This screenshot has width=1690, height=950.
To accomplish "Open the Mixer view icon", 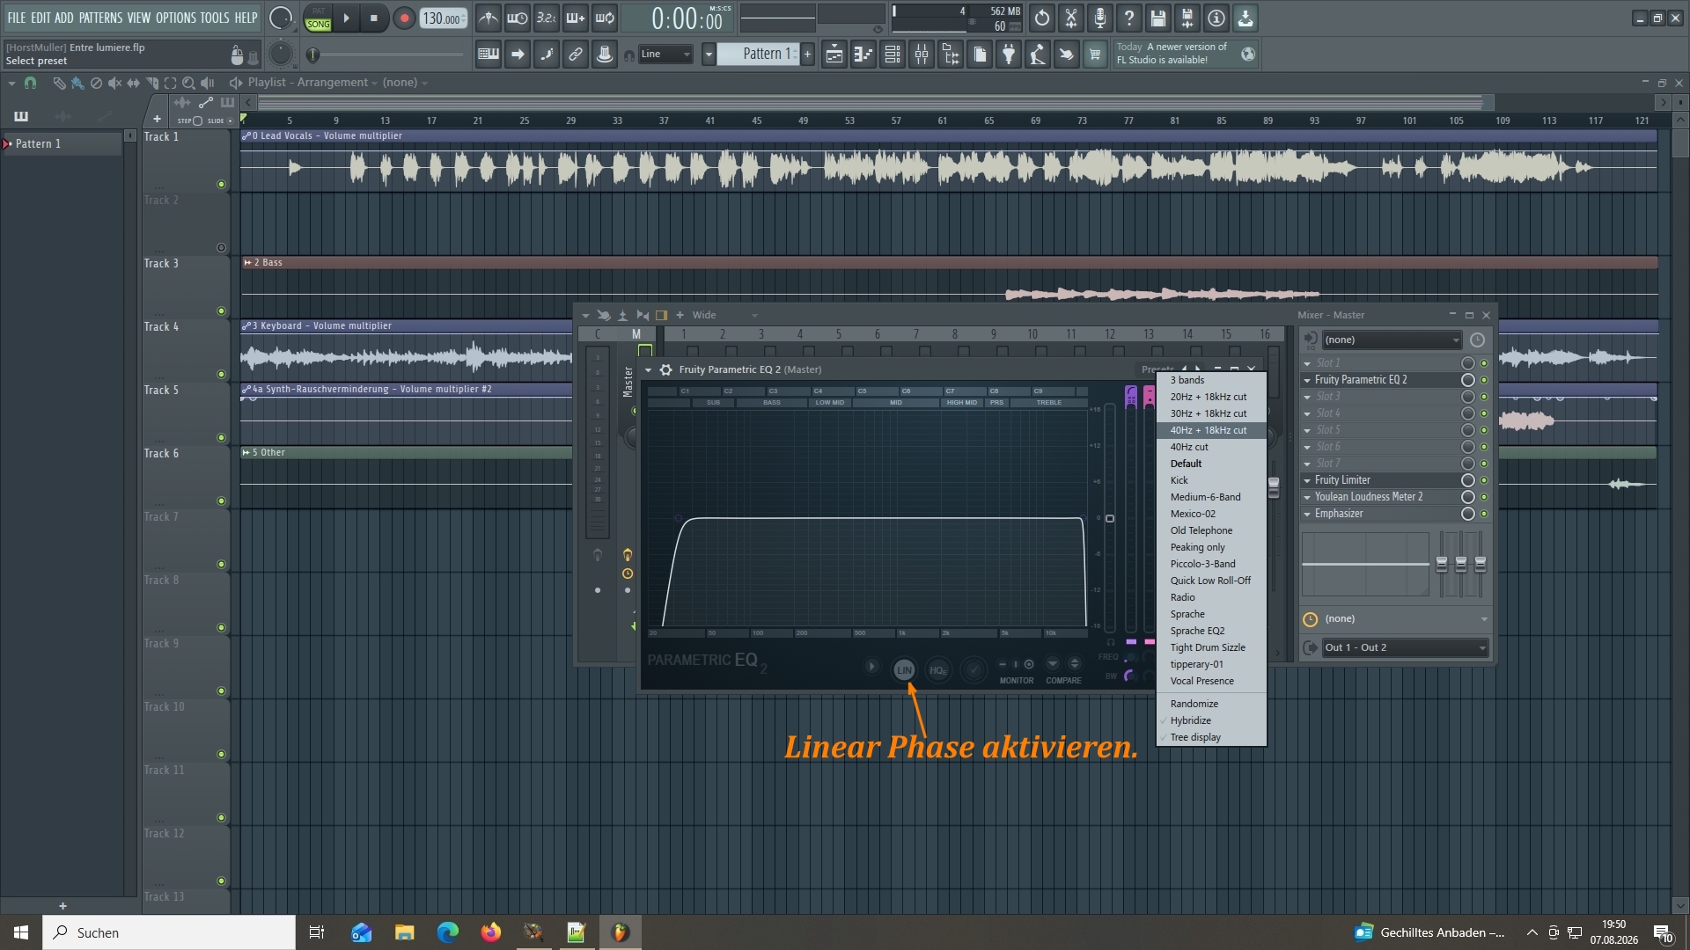I will [x=922, y=55].
